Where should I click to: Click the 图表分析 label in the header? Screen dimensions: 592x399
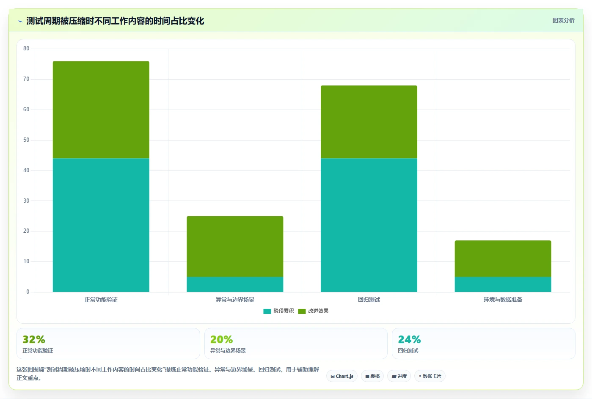pyautogui.click(x=563, y=20)
